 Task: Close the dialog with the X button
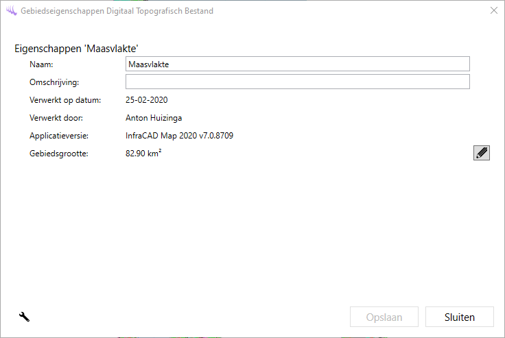pos(493,11)
